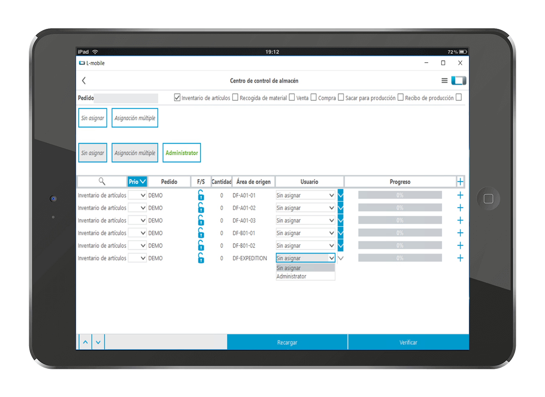Click the green Administrator user button

(182, 153)
